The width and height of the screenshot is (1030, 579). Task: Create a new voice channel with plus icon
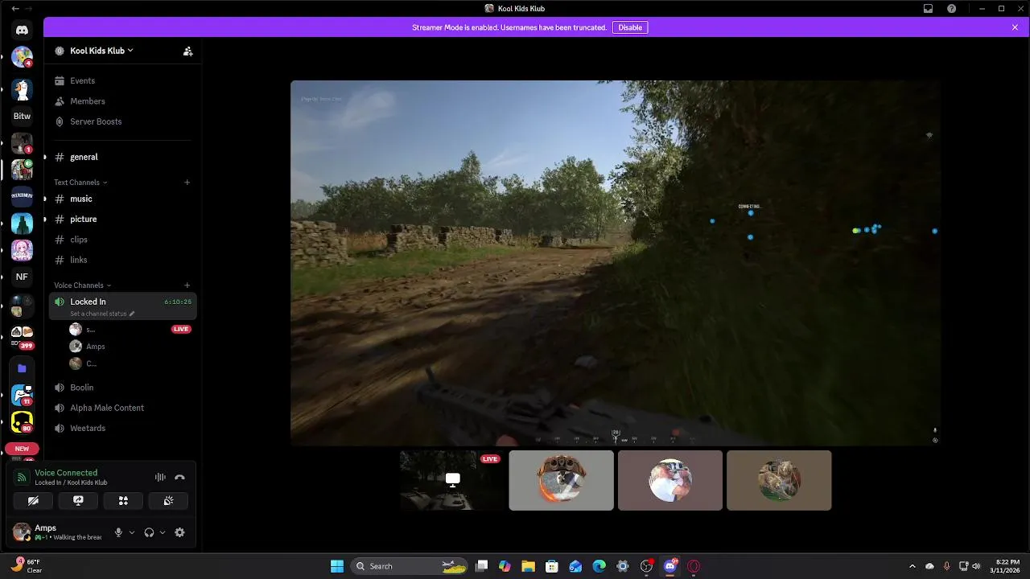click(187, 285)
